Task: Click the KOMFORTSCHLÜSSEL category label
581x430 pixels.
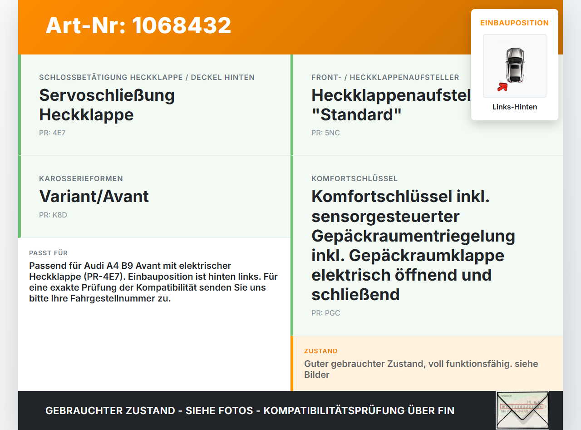Action: point(355,178)
